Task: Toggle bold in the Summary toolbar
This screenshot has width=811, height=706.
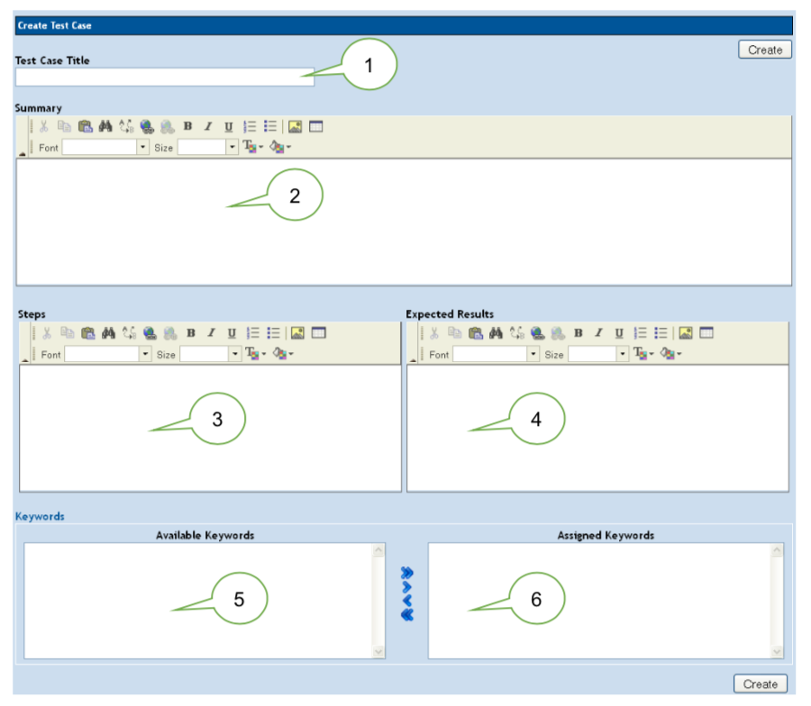Action: (x=188, y=127)
